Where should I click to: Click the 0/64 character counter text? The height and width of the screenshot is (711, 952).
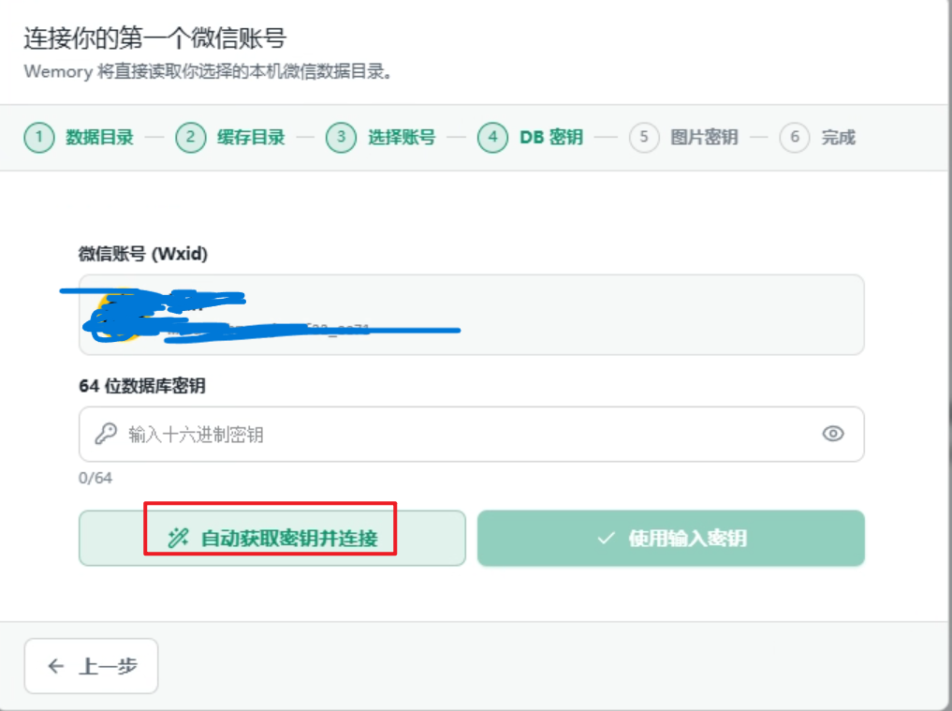pos(95,479)
